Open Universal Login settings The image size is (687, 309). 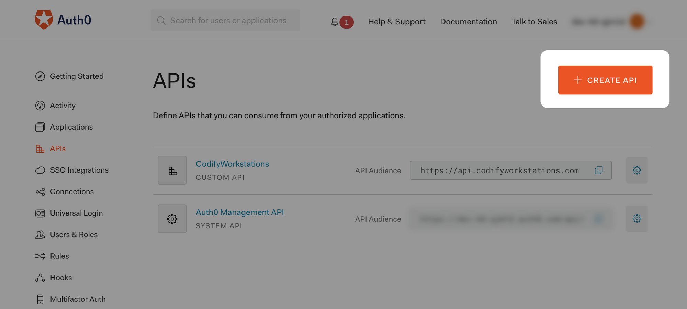coord(76,213)
